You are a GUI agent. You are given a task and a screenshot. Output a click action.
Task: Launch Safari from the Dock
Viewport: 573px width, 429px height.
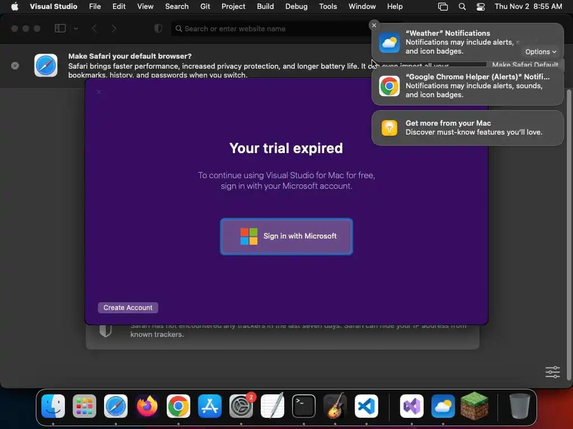coord(116,406)
